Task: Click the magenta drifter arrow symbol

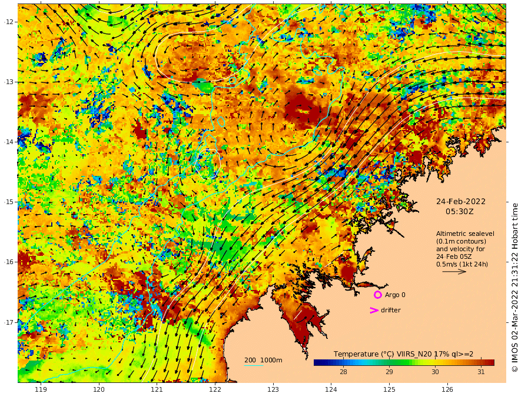Action: pyautogui.click(x=374, y=310)
